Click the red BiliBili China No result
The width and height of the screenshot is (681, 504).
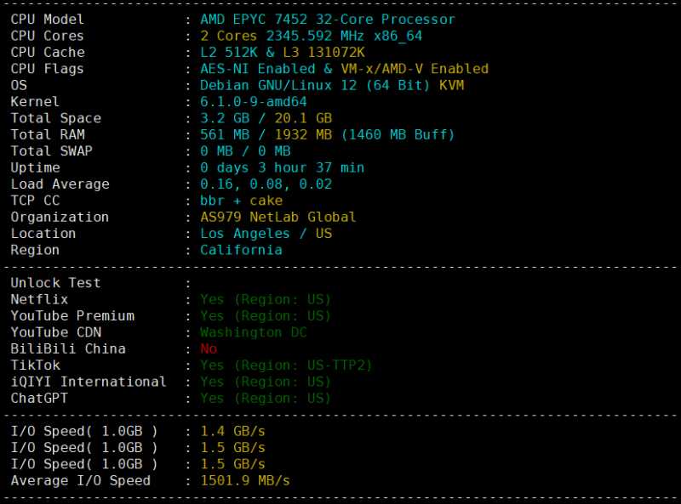pyautogui.click(x=209, y=349)
